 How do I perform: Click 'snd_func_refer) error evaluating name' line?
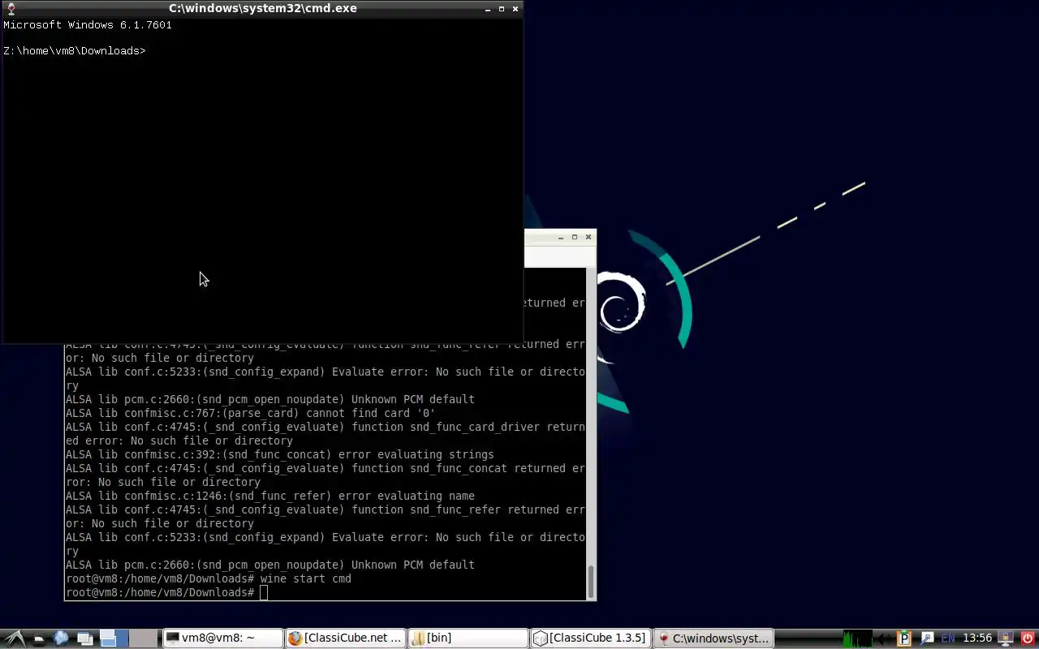(269, 496)
